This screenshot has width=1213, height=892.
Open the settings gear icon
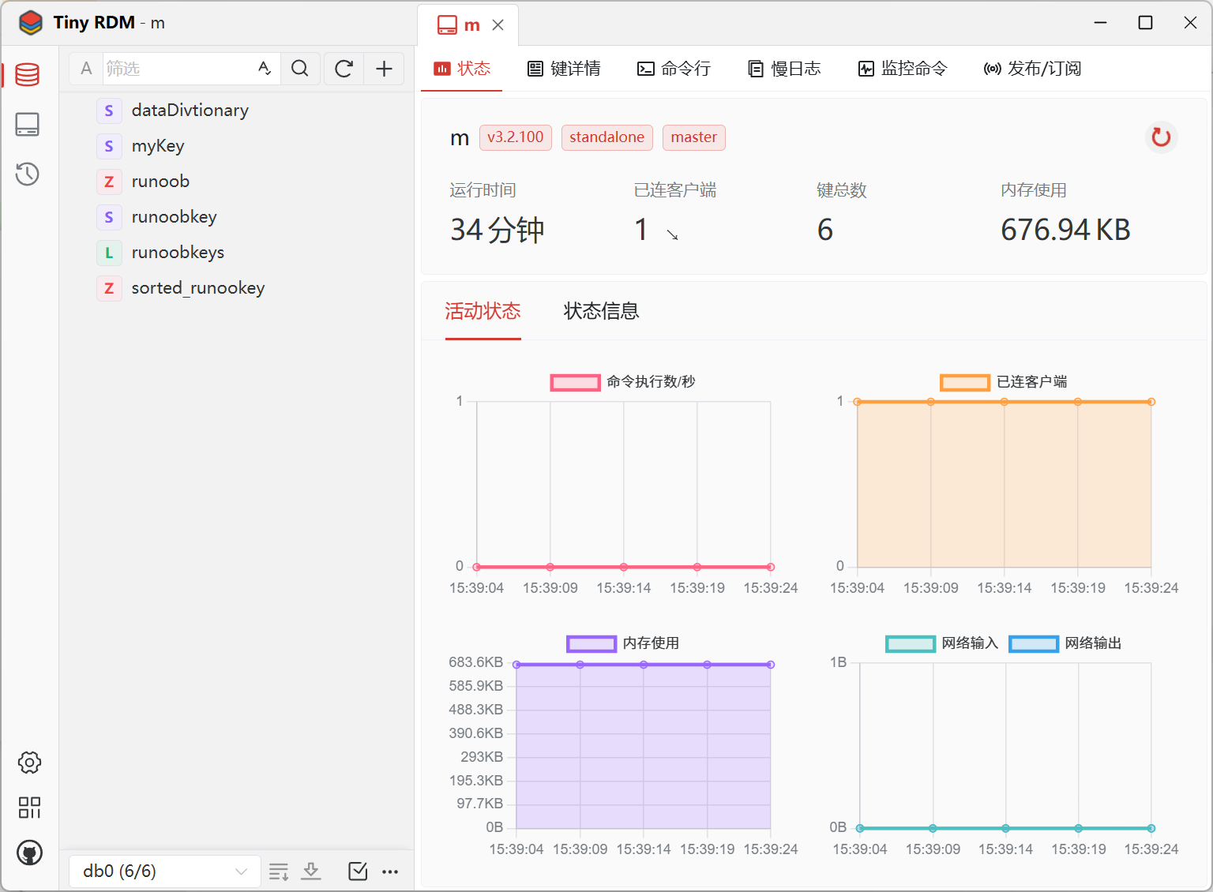click(29, 763)
